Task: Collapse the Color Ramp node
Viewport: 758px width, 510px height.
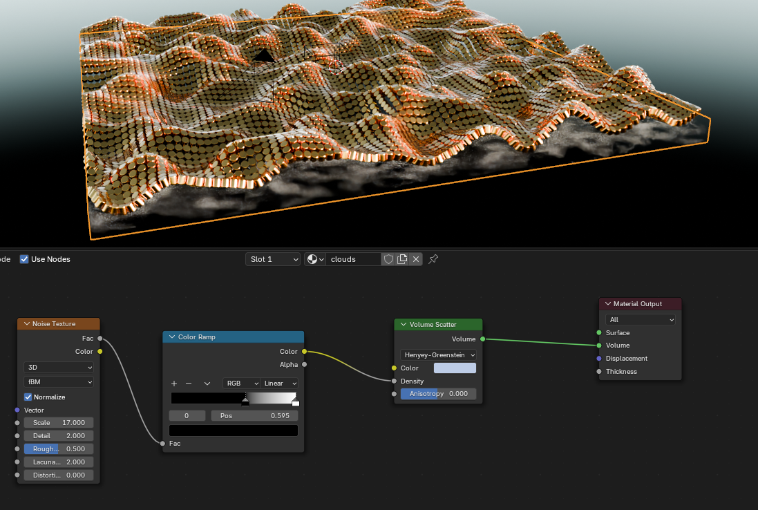Action: (x=171, y=337)
